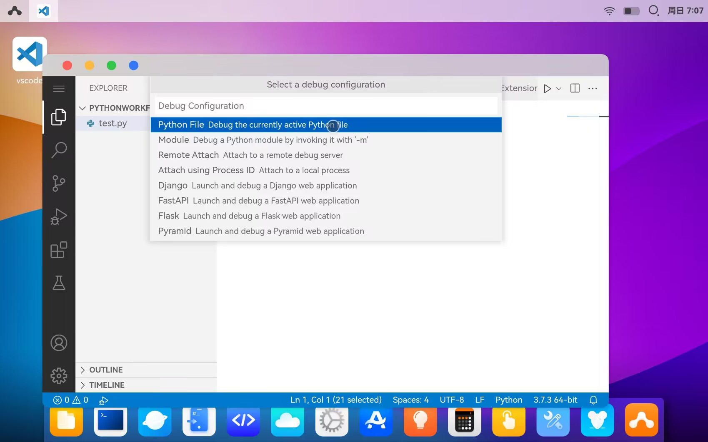Select Remote Attach debug configuration
Viewport: 708px width, 442px height.
pos(326,155)
